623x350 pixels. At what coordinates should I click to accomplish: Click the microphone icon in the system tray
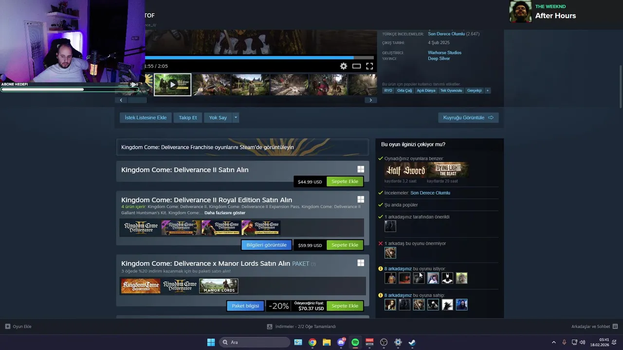[564, 342]
